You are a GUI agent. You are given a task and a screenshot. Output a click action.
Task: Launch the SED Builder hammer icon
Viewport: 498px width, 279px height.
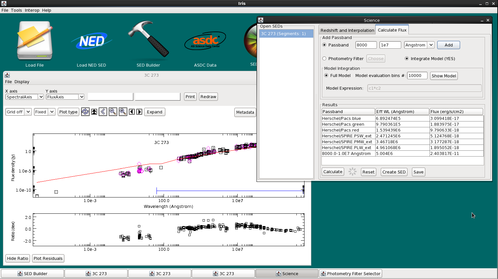(x=148, y=39)
